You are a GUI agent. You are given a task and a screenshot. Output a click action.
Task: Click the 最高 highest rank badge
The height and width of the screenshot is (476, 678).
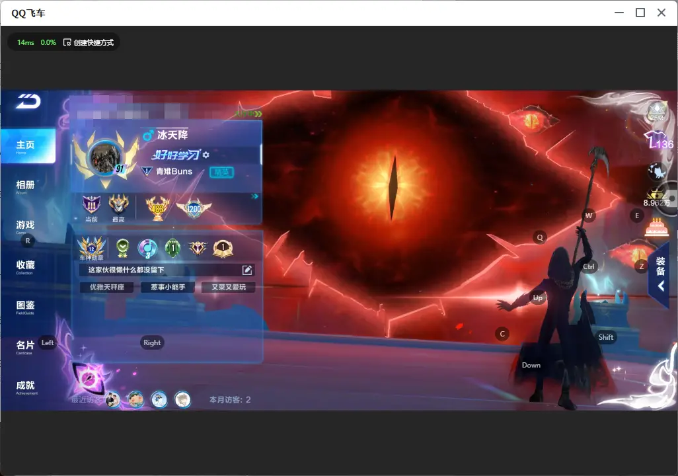(x=118, y=208)
